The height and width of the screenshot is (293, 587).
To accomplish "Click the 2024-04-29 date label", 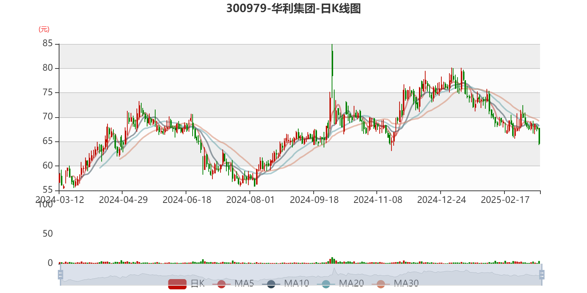I will coord(123,200).
